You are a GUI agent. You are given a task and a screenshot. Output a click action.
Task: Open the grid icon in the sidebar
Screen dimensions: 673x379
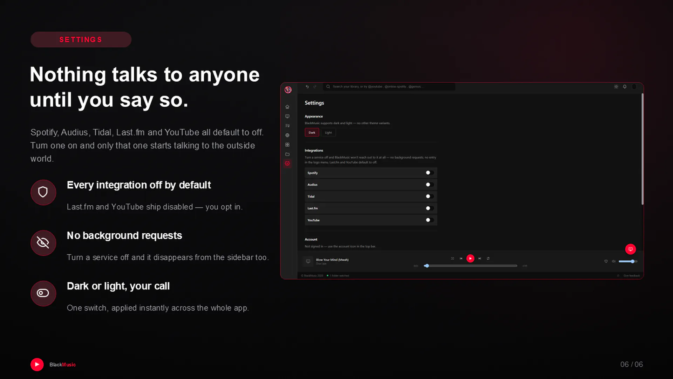287,145
